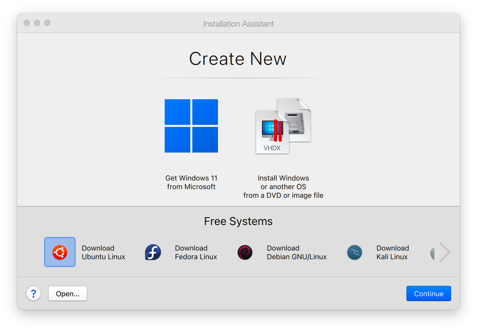Image resolution: width=477 pixels, height=331 pixels.
Task: Click the Installation Assistant title bar
Action: point(238,23)
